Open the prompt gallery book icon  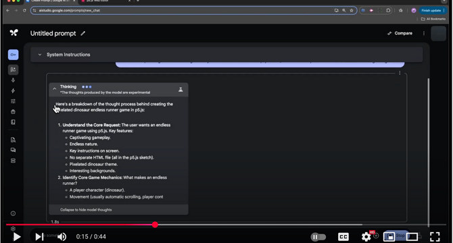(14, 122)
